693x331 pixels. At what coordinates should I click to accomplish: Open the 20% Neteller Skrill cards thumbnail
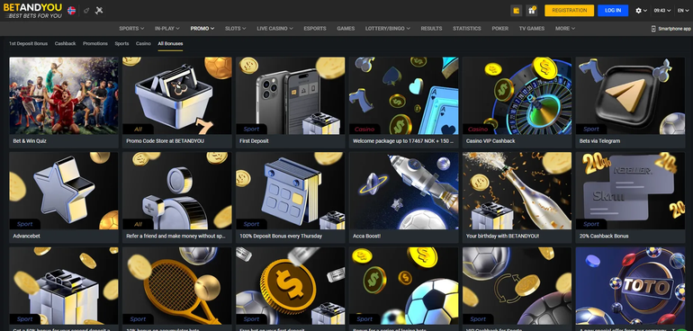[630, 191]
